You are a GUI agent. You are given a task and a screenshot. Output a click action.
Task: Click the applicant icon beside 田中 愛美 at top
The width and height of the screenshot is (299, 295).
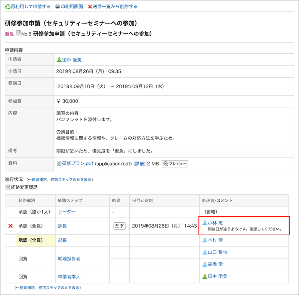tap(59, 60)
